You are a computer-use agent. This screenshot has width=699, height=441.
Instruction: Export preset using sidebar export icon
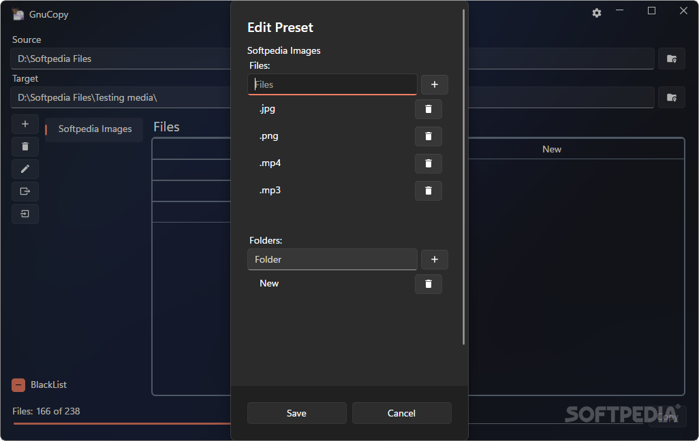pyautogui.click(x=25, y=191)
